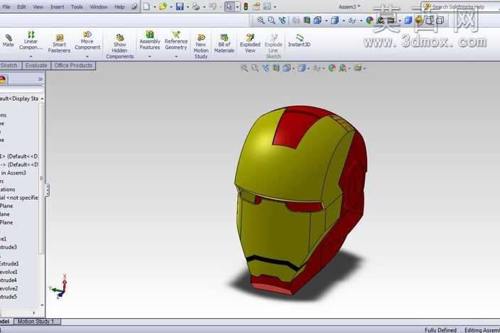Click Zoom to Area in the viewport toolbar

pyautogui.click(x=255, y=68)
